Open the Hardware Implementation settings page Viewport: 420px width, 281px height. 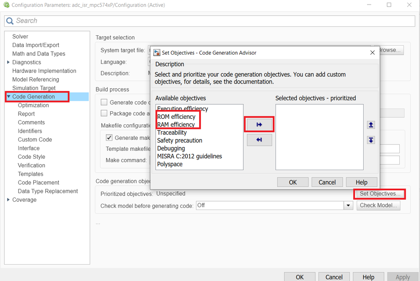pos(43,71)
